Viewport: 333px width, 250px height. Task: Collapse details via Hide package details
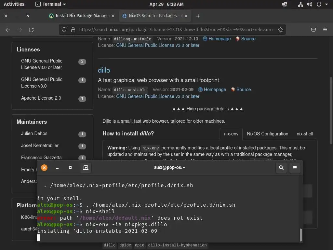tap(207, 109)
